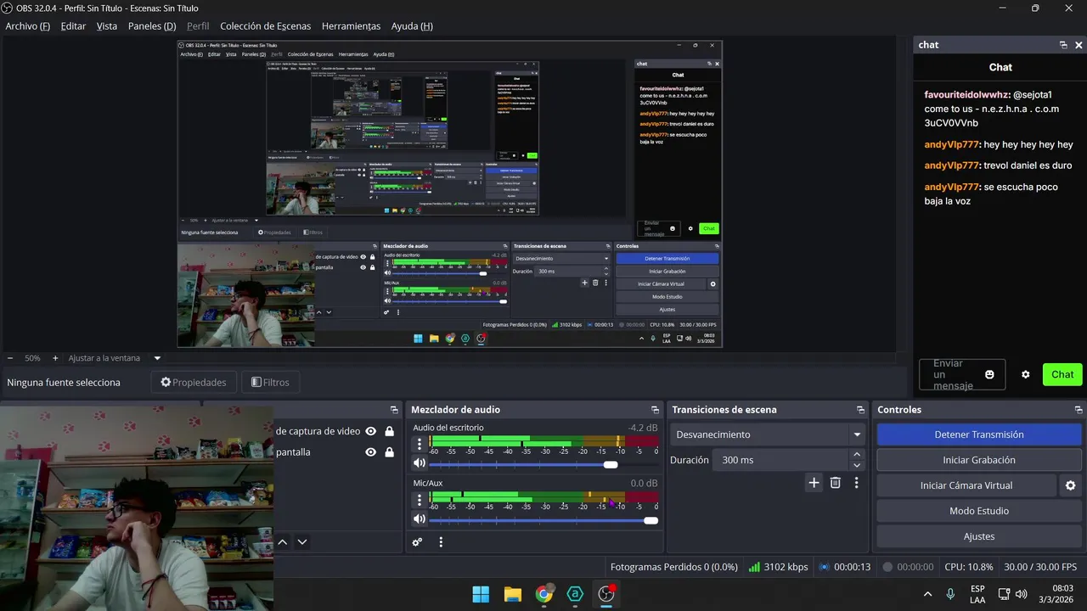
Task: Open the Desvanecimiento transition dropdown
Action: click(768, 434)
